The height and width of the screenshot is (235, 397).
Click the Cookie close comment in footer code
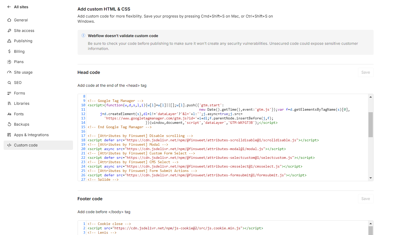click(109, 224)
